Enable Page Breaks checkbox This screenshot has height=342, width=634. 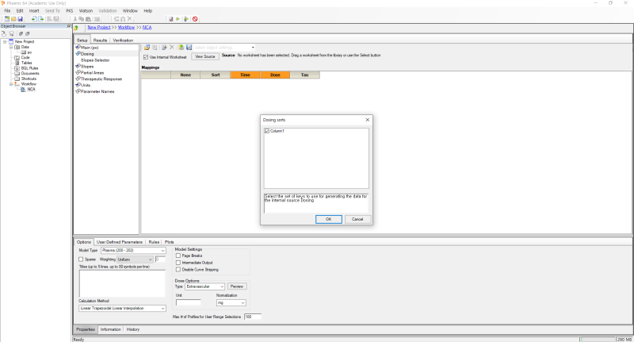click(x=178, y=256)
